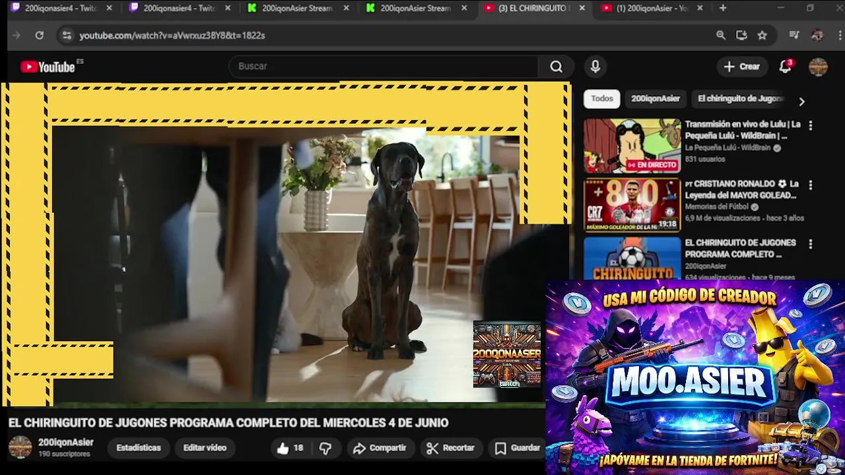
Task: Open suggested El Chiringuito soccer ball thumbnail
Action: pos(632,258)
